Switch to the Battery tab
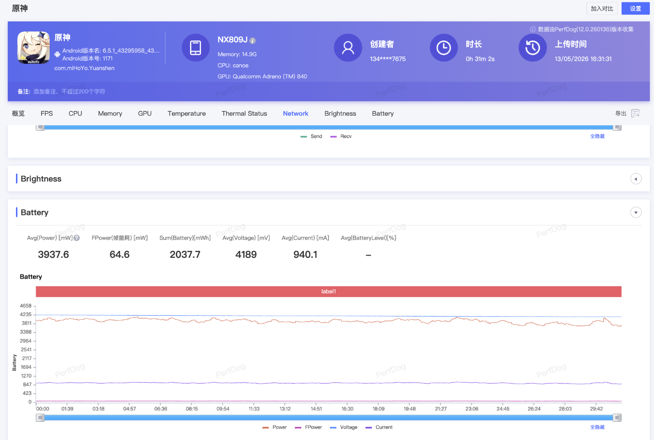Image resolution: width=654 pixels, height=440 pixels. [383, 113]
